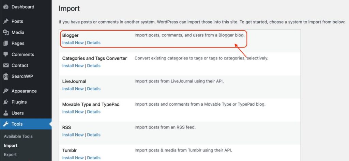Click 'Import posts from an RSS feed.' text
The height and width of the screenshot is (161, 349).
pos(165,127)
